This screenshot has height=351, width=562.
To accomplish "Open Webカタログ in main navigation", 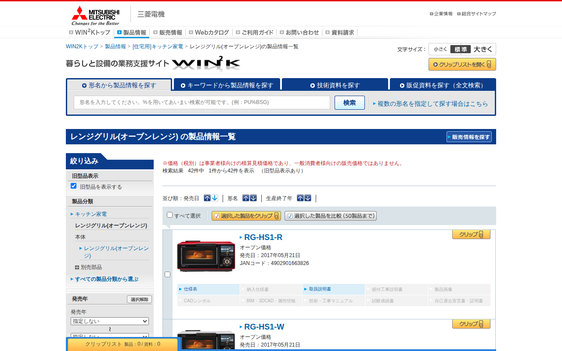I will (209, 32).
